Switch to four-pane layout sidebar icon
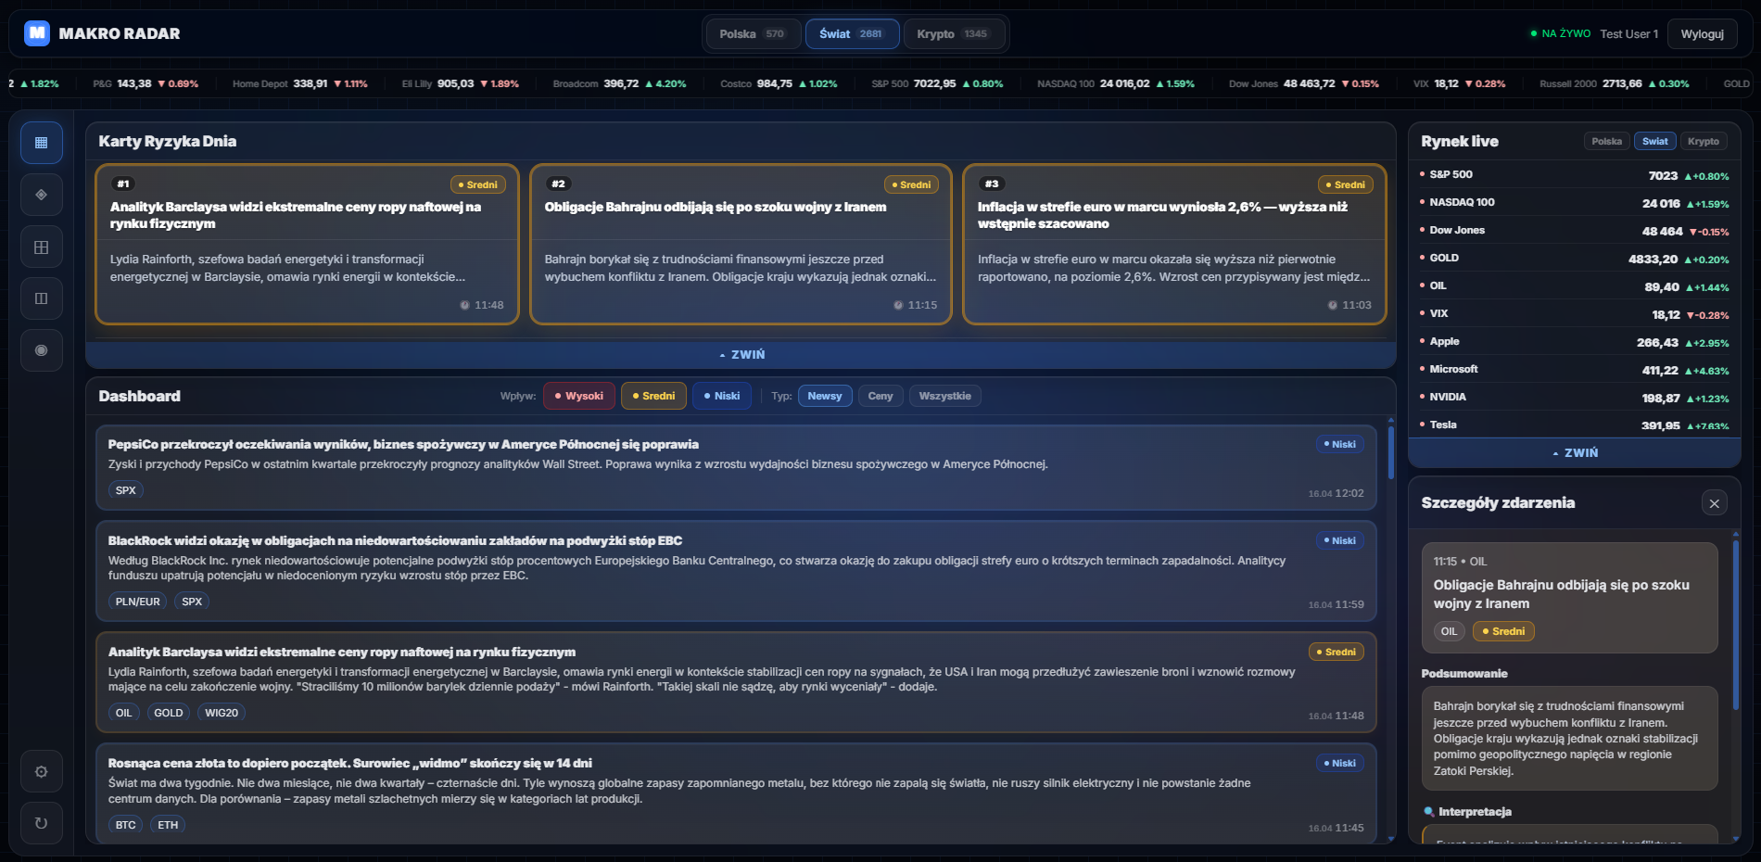Viewport: 1761px width, 862px height. point(42,247)
